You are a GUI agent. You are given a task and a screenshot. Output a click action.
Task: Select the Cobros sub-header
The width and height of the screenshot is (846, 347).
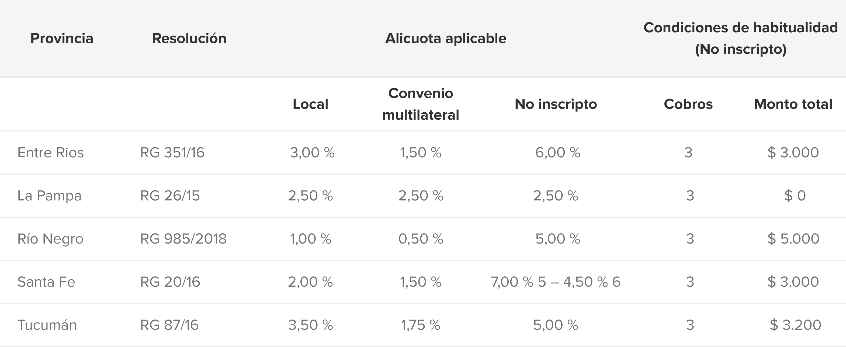(688, 104)
